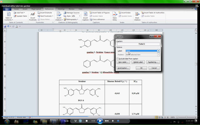
Task: Click the Caption dialog help question mark
Action: [152, 36]
